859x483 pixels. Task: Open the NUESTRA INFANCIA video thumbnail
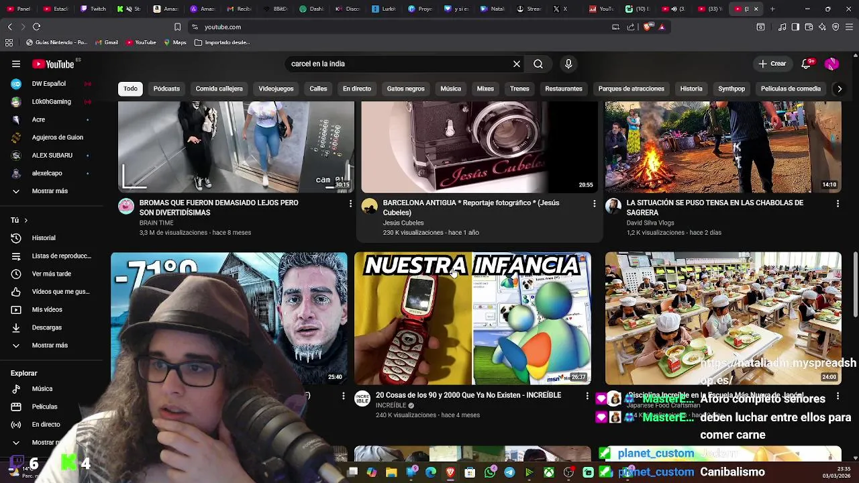tap(472, 318)
